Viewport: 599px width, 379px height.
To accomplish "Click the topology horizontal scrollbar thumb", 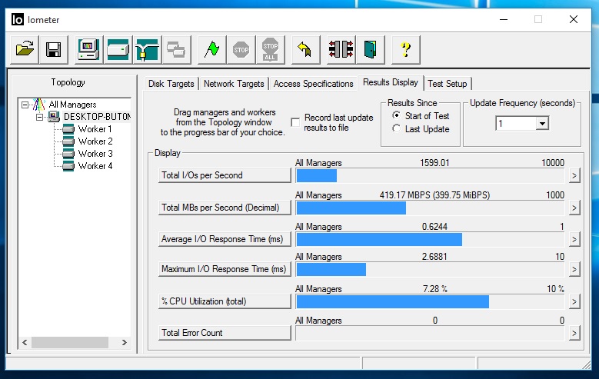I will [70, 342].
